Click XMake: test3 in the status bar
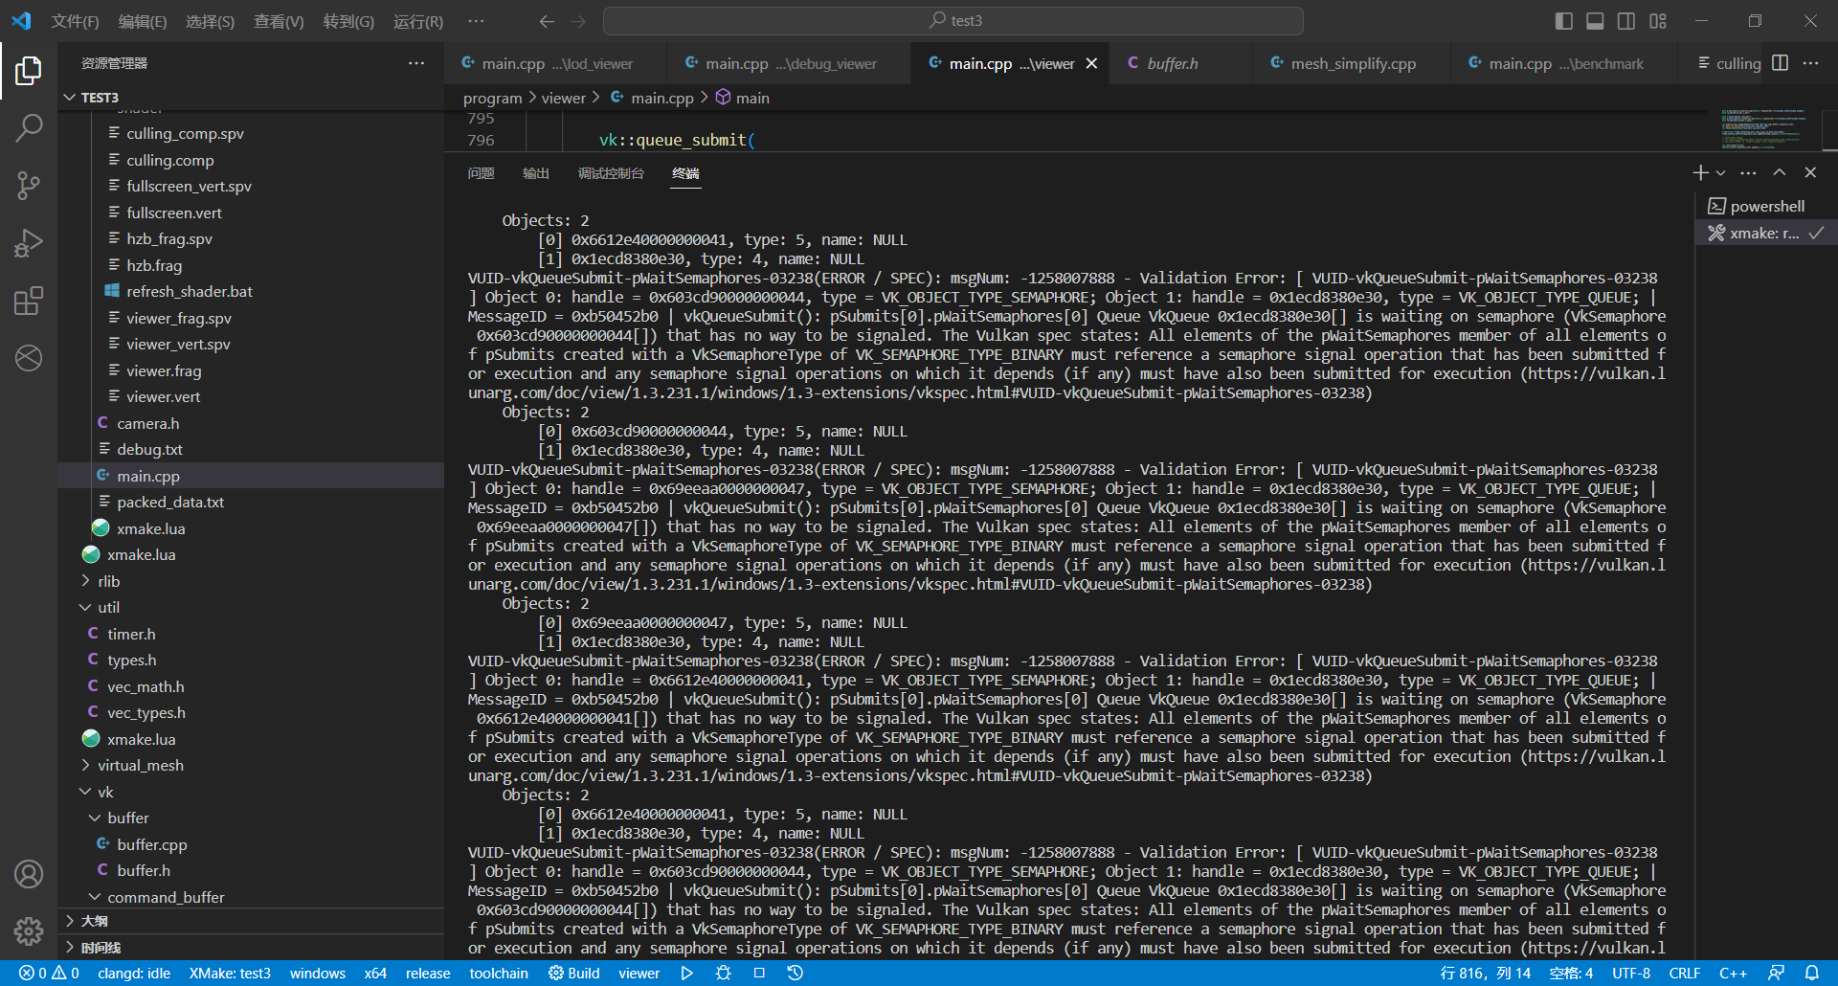 pos(230,973)
